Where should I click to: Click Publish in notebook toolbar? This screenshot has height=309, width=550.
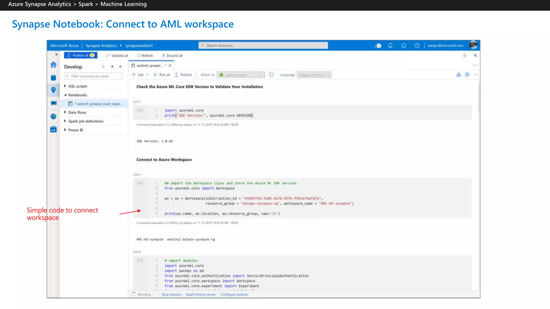point(183,75)
